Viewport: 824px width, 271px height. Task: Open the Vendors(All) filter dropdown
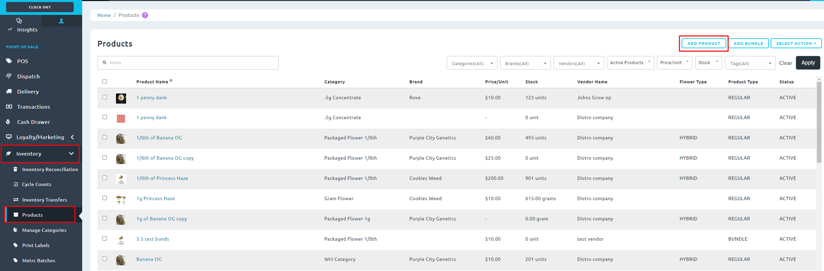pos(579,63)
